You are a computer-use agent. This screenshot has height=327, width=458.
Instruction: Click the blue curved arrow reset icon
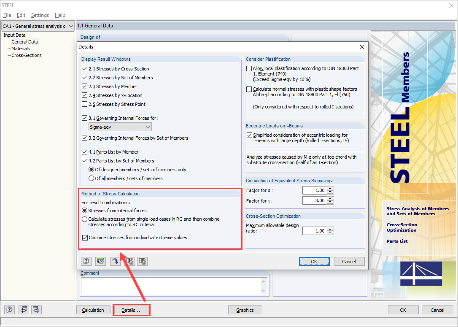pos(115,261)
